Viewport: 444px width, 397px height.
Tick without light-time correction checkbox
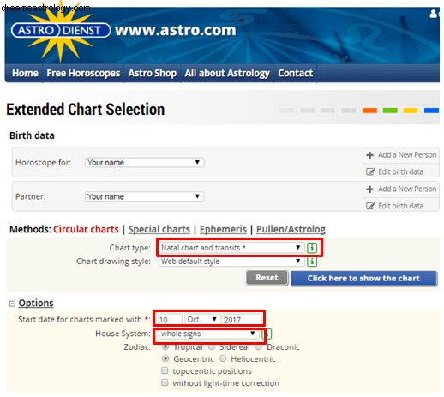pos(165,382)
